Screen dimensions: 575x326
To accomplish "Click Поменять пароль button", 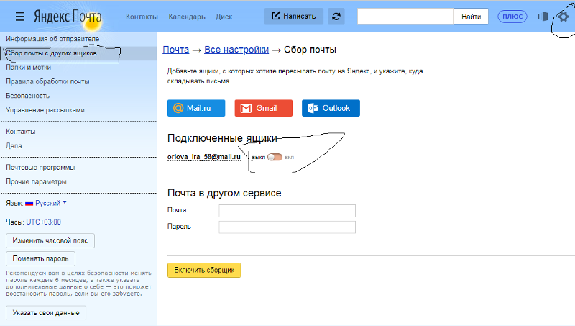I will (x=40, y=259).
